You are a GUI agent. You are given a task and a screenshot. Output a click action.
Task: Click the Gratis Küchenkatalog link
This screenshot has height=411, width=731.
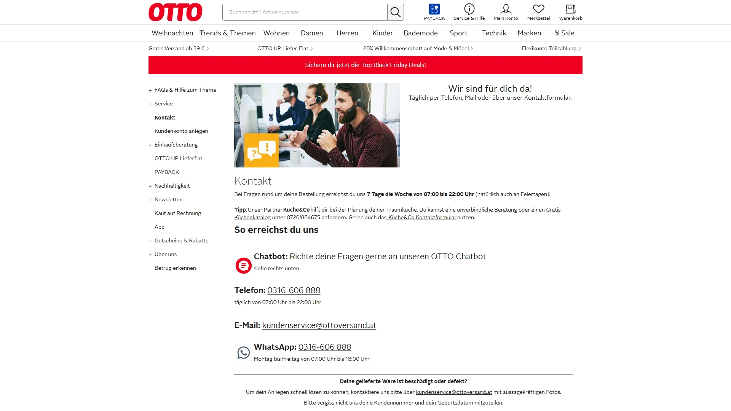[553, 210]
